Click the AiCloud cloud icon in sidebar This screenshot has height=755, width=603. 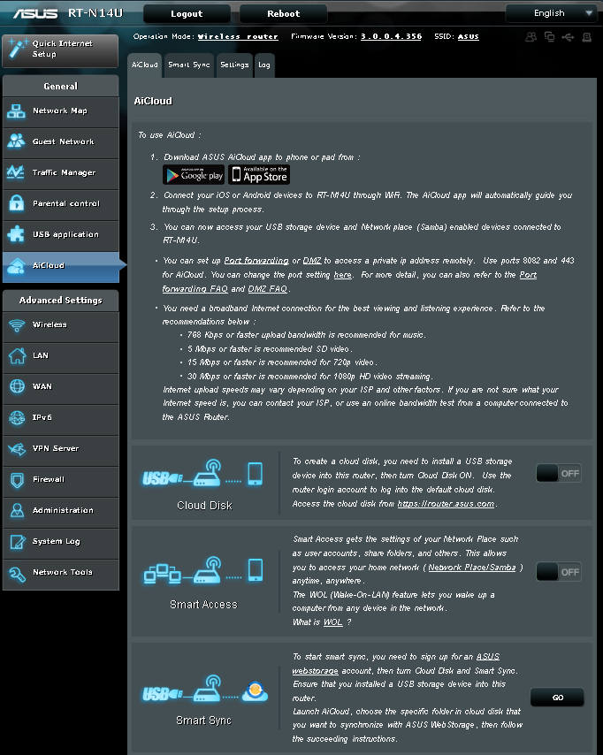point(17,265)
